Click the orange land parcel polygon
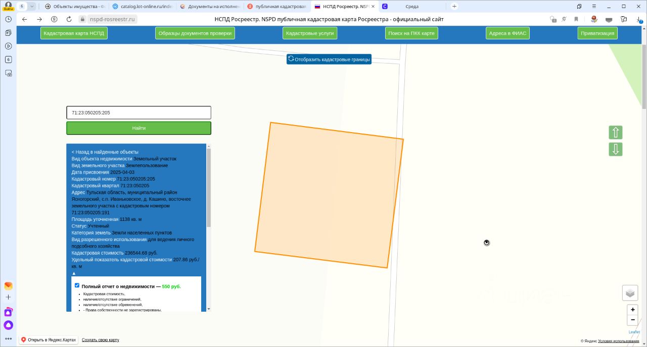The height and width of the screenshot is (347, 647). 329,195
